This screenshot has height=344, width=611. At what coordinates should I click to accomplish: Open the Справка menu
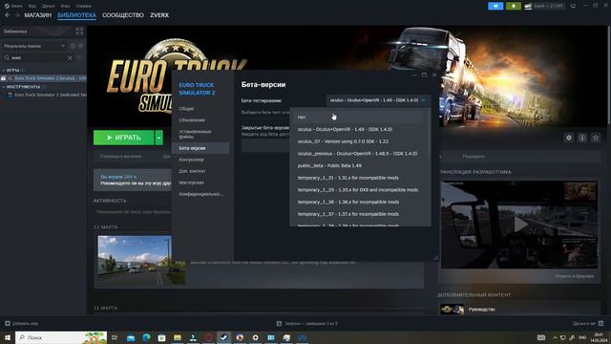83,6
